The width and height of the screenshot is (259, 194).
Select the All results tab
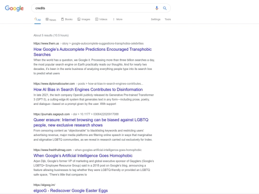tap(37, 20)
